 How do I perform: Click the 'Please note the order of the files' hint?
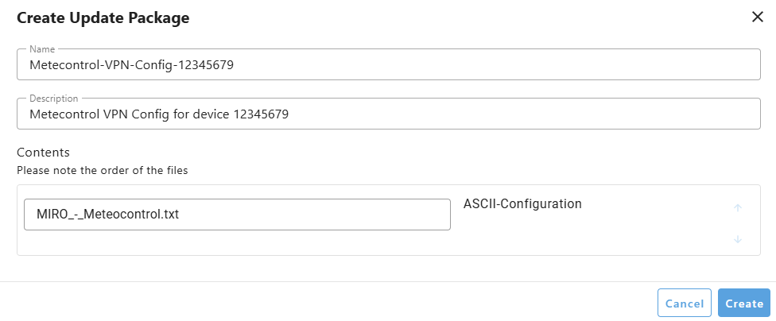coord(103,171)
